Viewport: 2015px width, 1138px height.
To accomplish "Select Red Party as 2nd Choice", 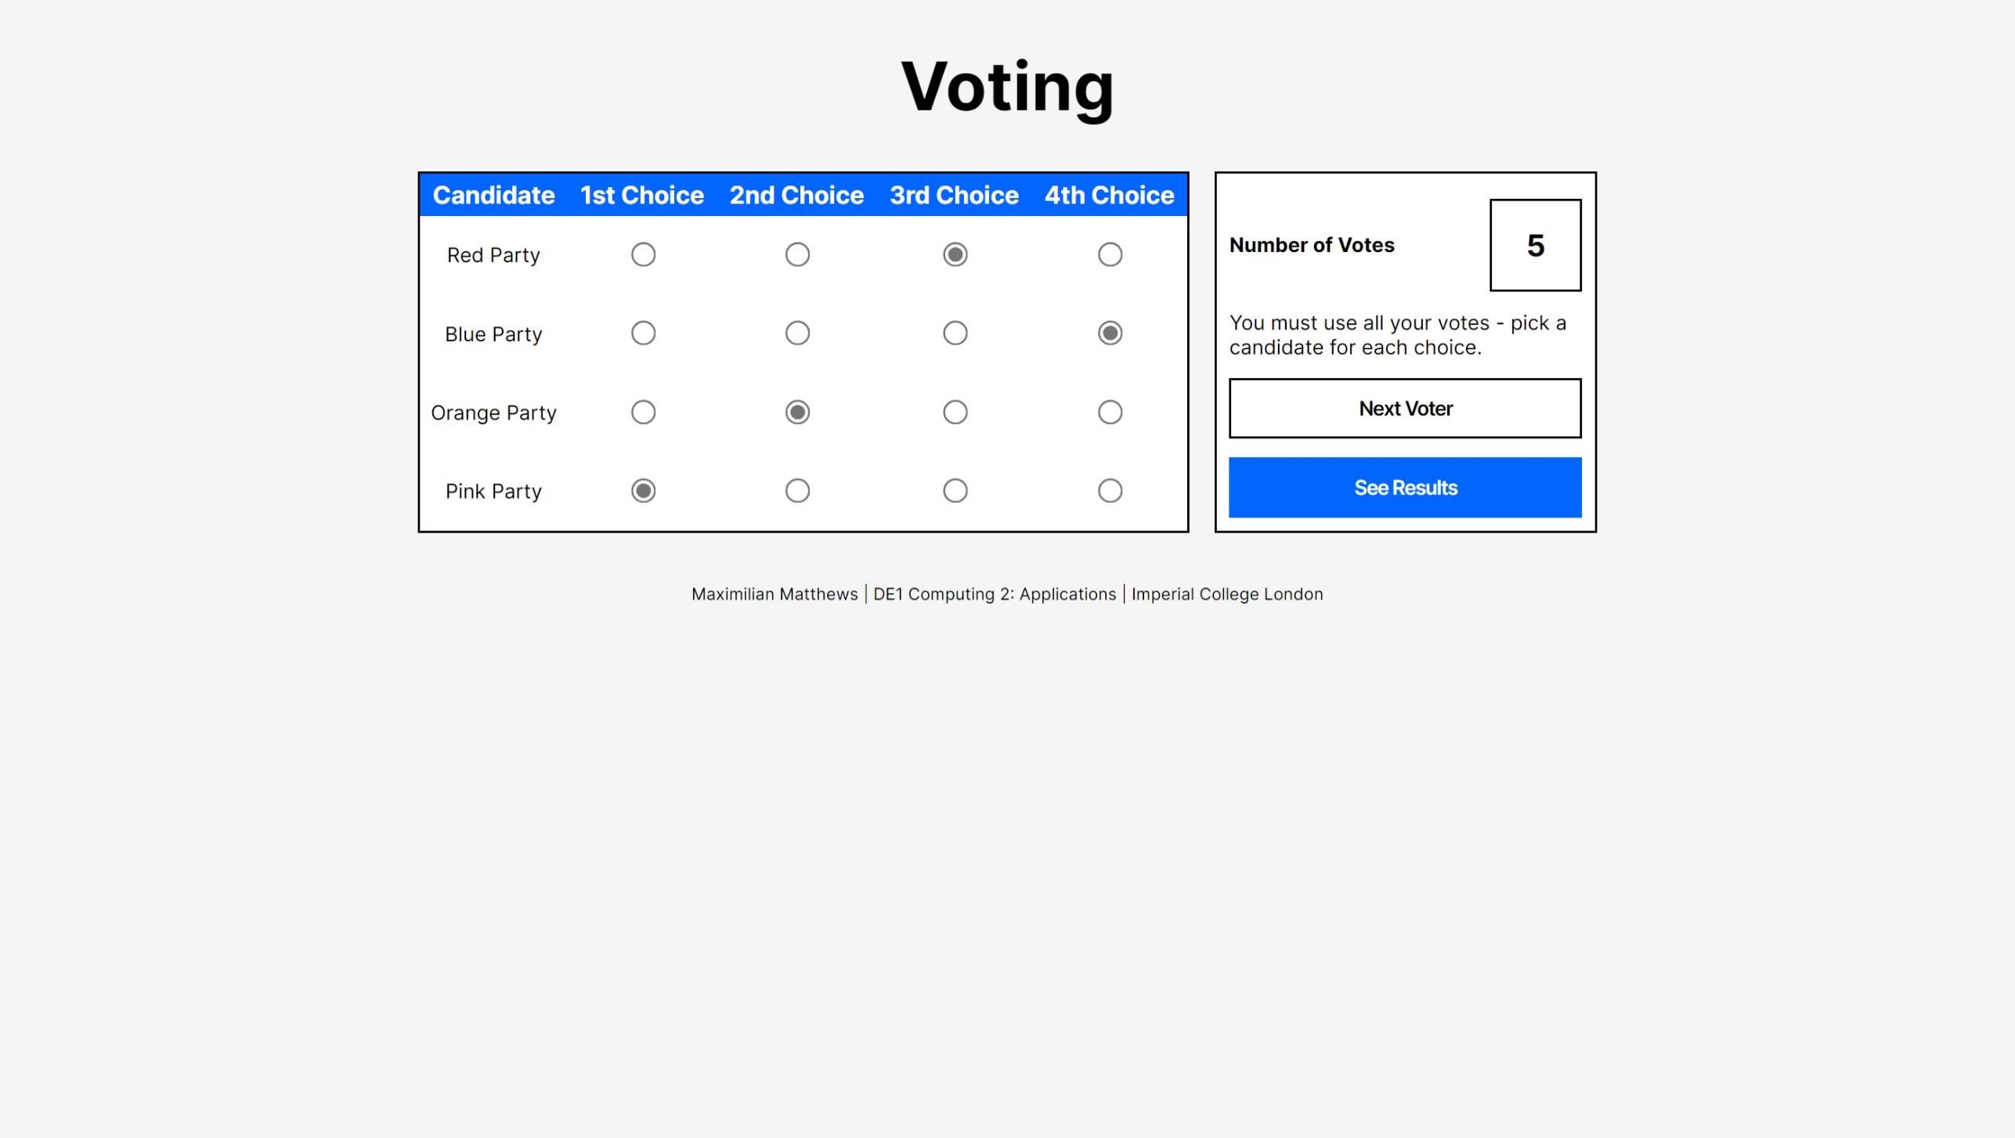I will coord(797,254).
